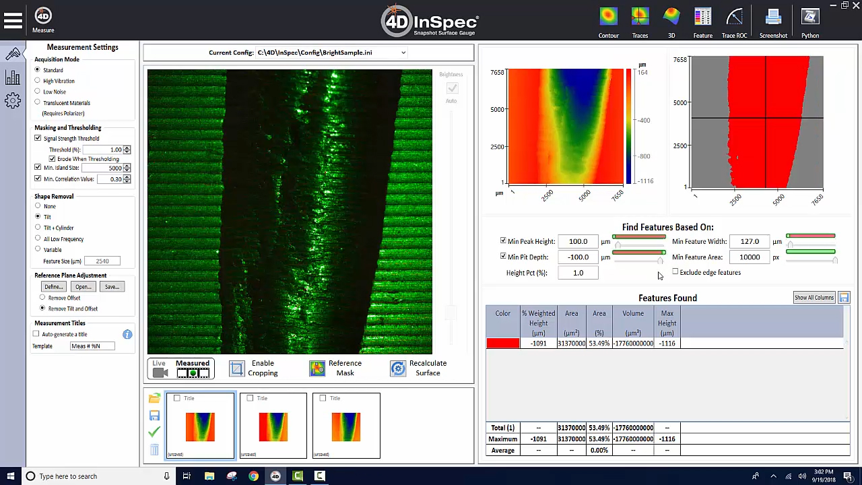Select High Vibration acquisition mode
Screen dimensions: 862x485
[x=38, y=81]
